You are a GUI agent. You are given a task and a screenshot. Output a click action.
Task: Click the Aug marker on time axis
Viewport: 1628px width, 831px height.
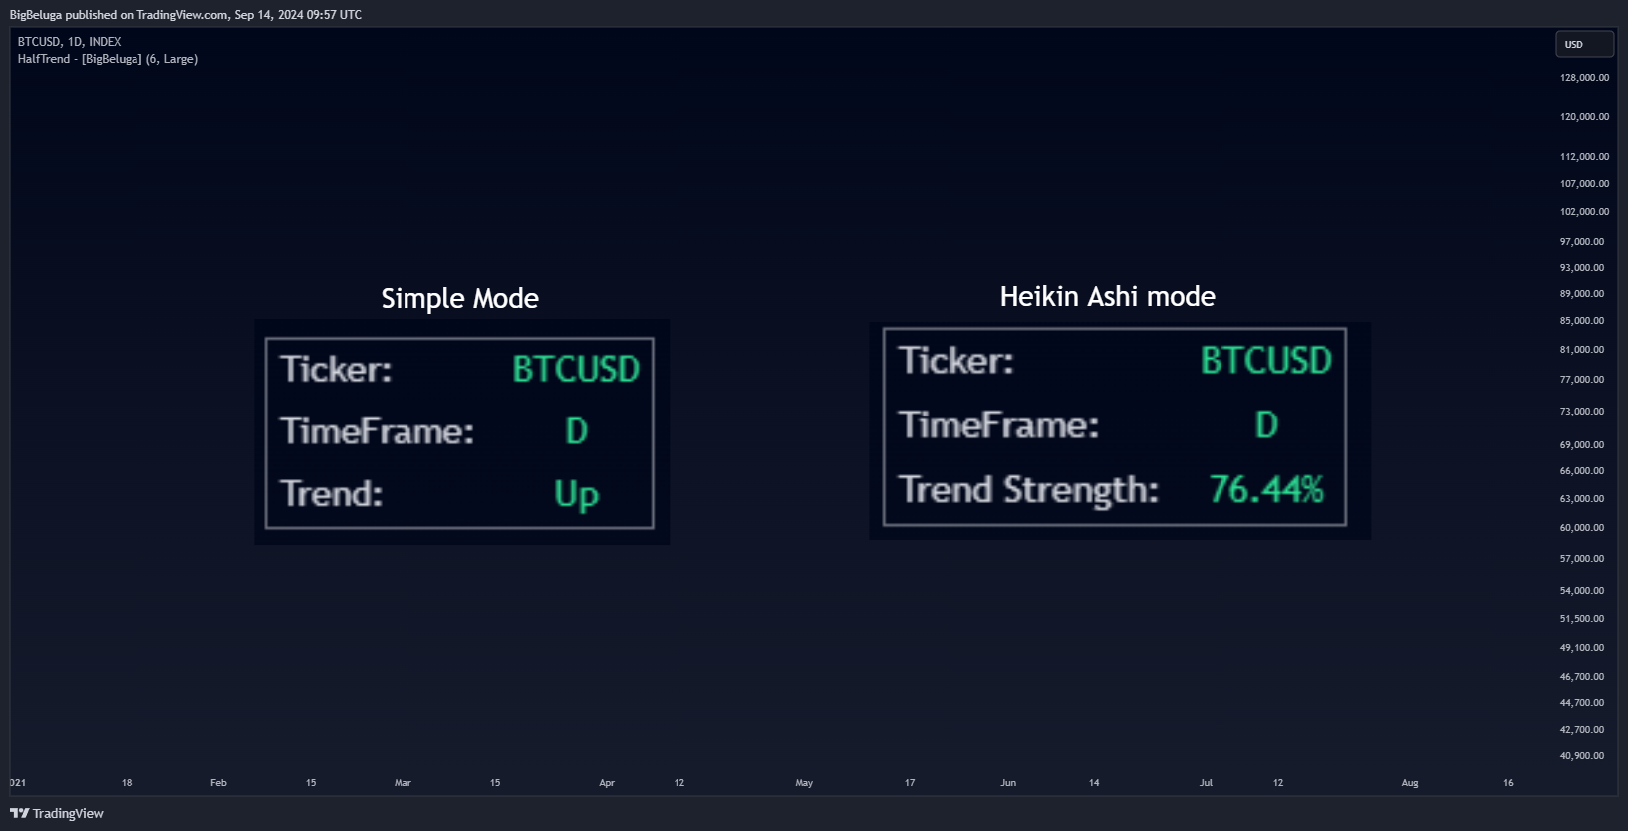coord(1409,782)
